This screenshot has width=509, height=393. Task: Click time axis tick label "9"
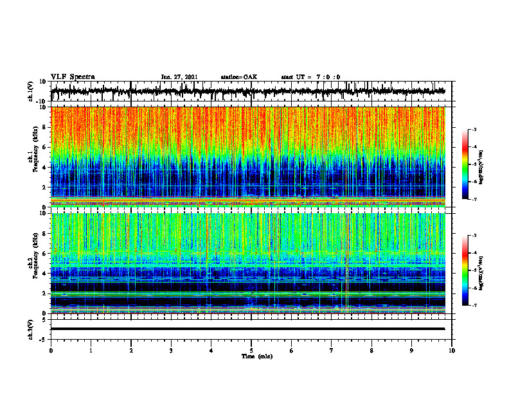coord(411,351)
